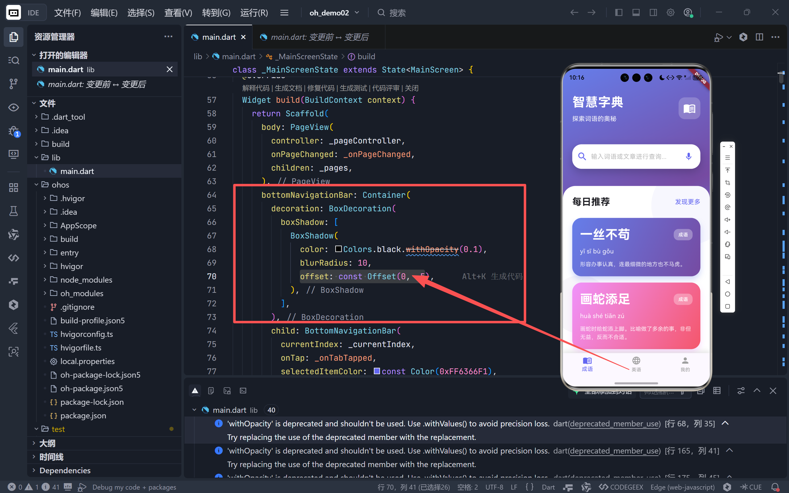The height and width of the screenshot is (493, 789).
Task: Increase emulator volume
Action: coord(728,219)
